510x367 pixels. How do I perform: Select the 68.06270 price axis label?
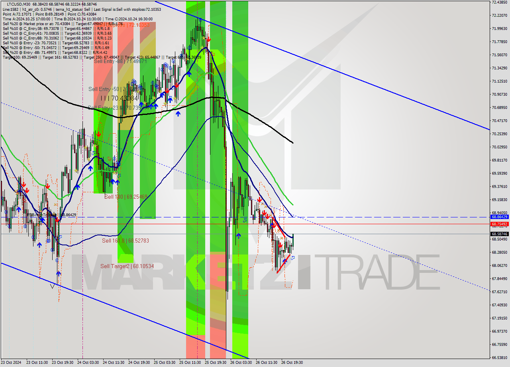click(499, 265)
